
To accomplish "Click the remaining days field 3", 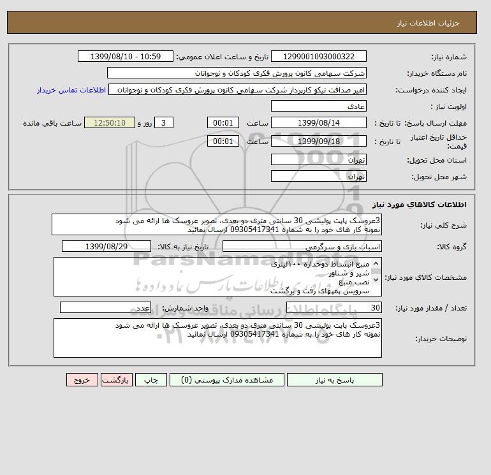I will coord(163,123).
